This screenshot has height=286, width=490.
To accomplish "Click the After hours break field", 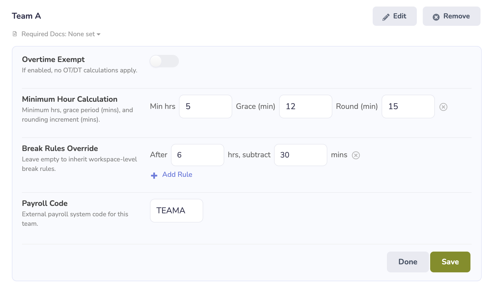I will pos(197,155).
